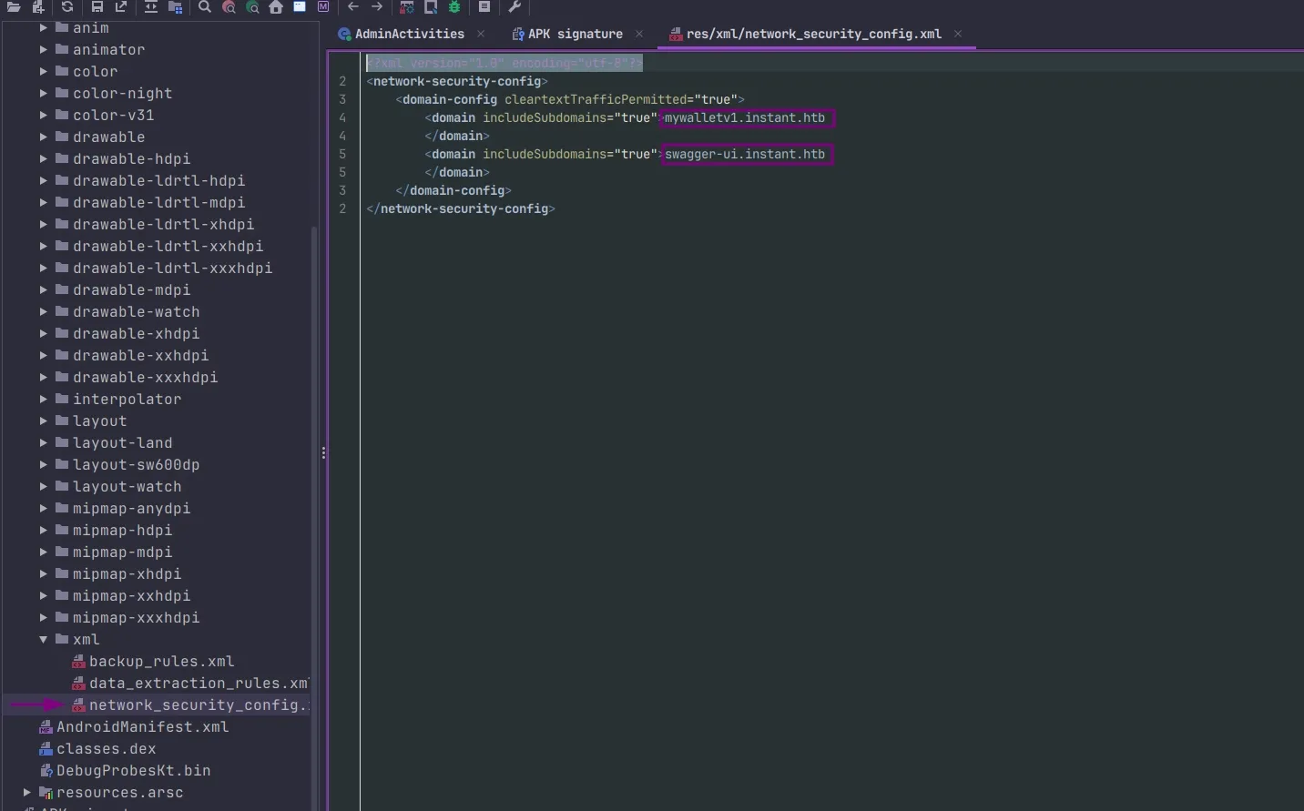
Task: Expand the drawable folder
Action: click(43, 137)
